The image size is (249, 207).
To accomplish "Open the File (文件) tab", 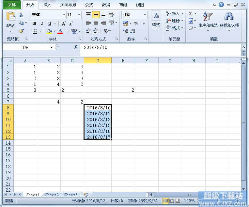I will point(12,5).
